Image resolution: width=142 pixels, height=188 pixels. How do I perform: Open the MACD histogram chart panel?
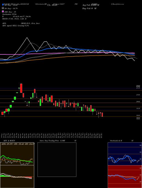[17, 177]
